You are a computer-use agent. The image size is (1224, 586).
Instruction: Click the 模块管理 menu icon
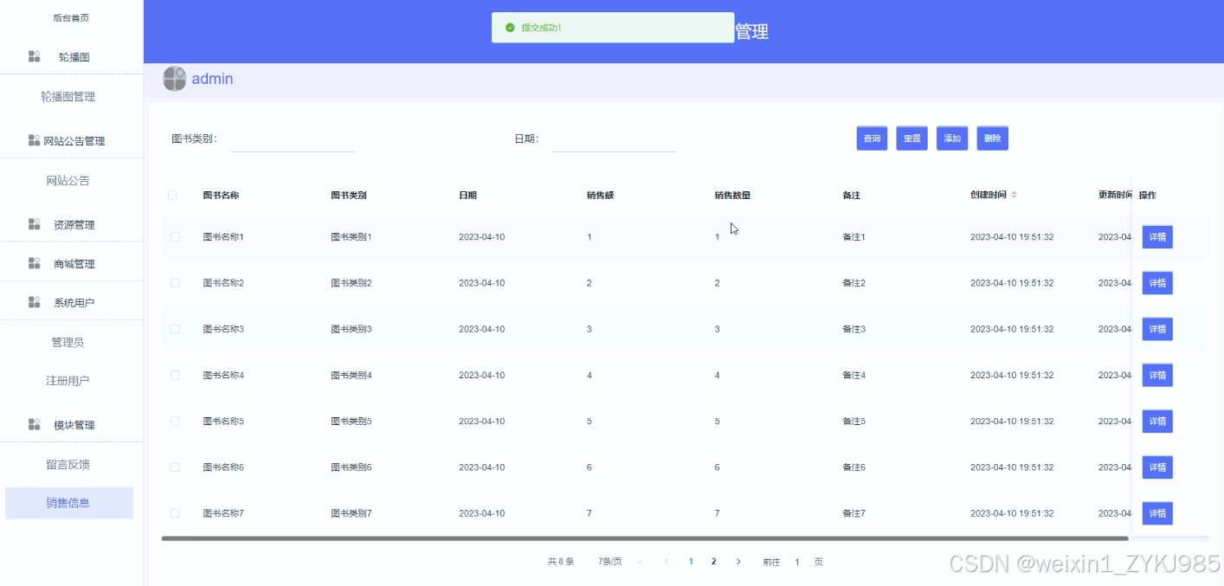coord(35,425)
